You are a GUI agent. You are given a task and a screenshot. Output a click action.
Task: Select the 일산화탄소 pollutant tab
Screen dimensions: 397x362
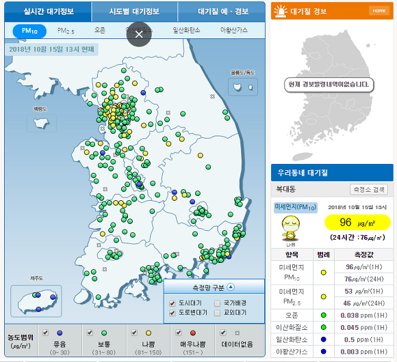(186, 30)
